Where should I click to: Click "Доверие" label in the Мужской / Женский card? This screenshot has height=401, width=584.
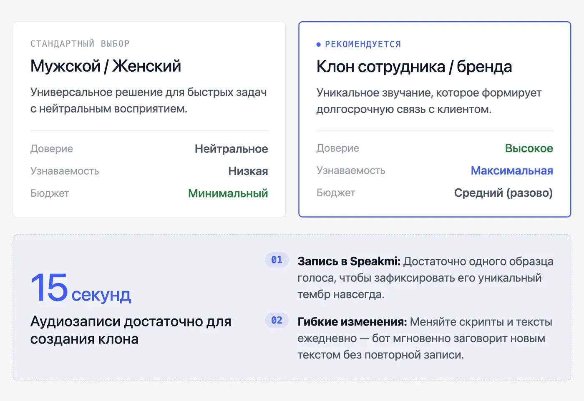click(x=52, y=149)
